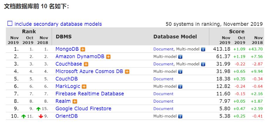
Task: Click Document link in Firebase Realtime Database row
Action: point(163,94)
